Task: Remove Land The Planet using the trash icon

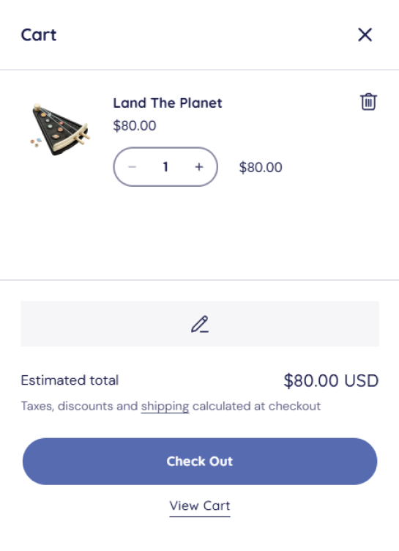Action: [x=368, y=102]
